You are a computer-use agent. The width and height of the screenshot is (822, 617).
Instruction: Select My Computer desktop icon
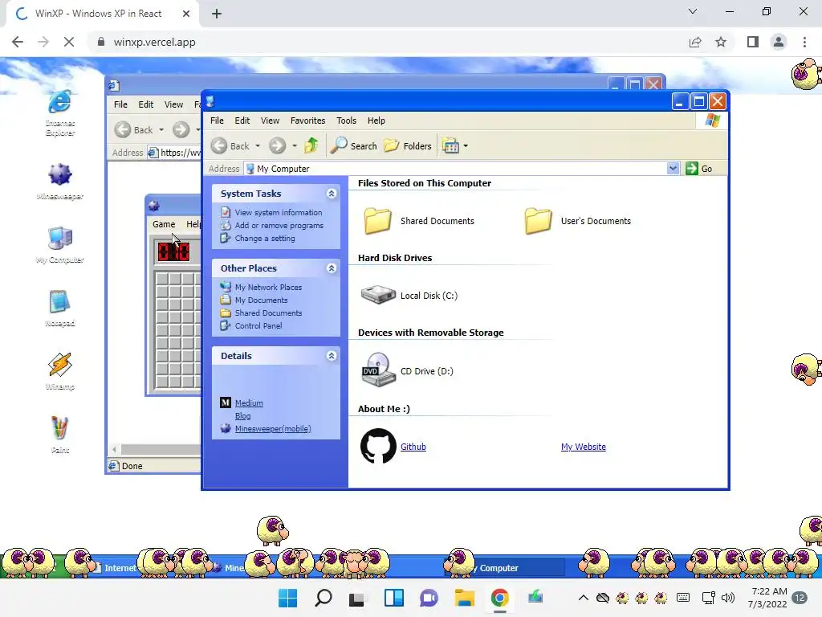point(59,244)
